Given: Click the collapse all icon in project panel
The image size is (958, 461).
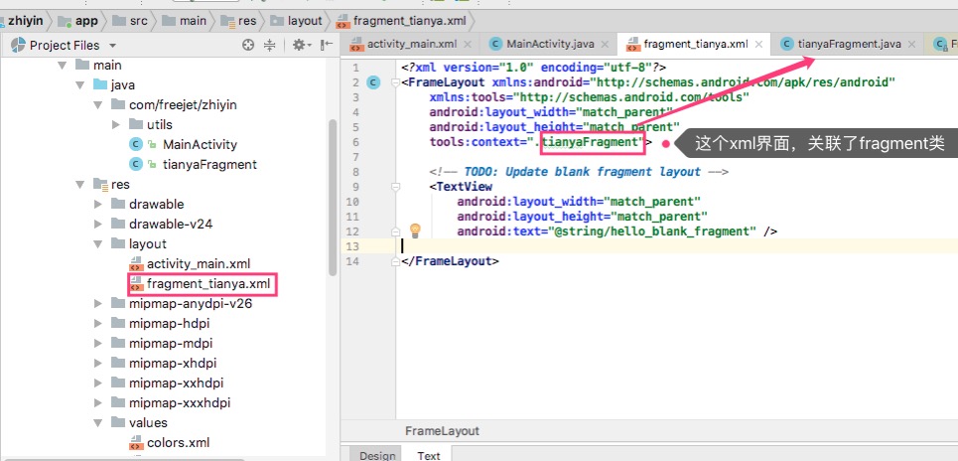Looking at the screenshot, I should tap(269, 45).
